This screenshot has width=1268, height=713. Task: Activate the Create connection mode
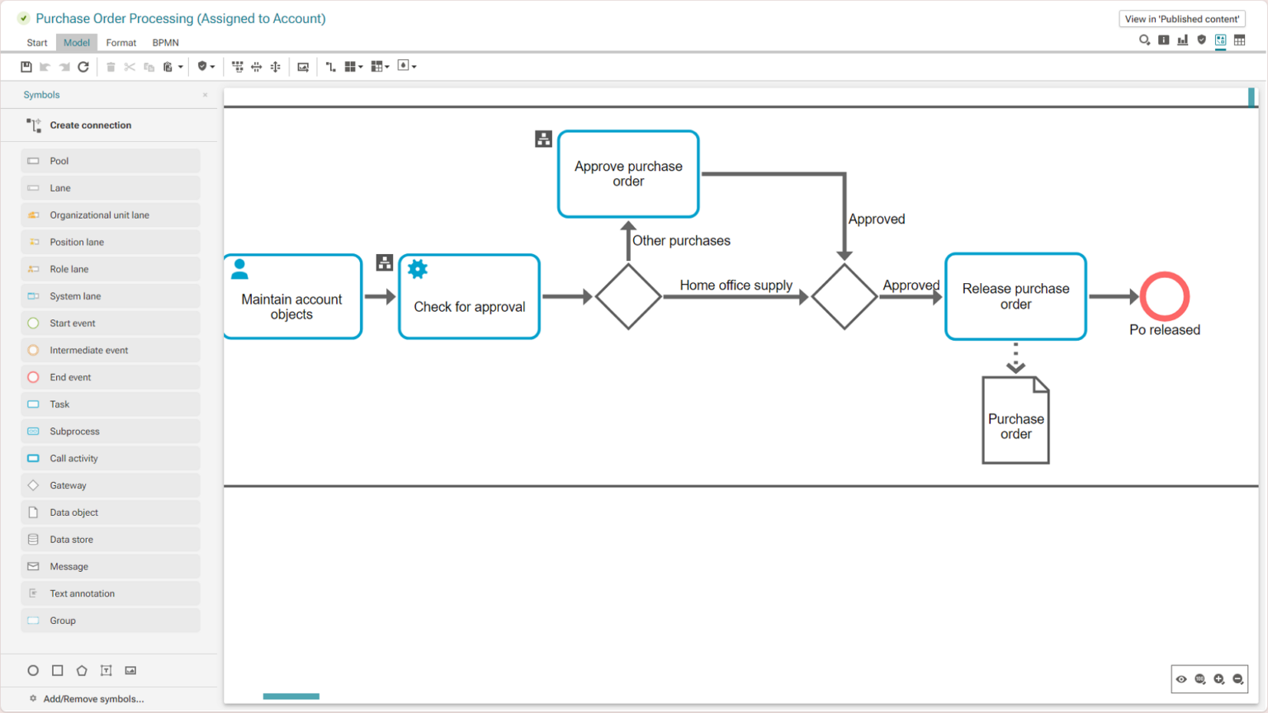[91, 125]
